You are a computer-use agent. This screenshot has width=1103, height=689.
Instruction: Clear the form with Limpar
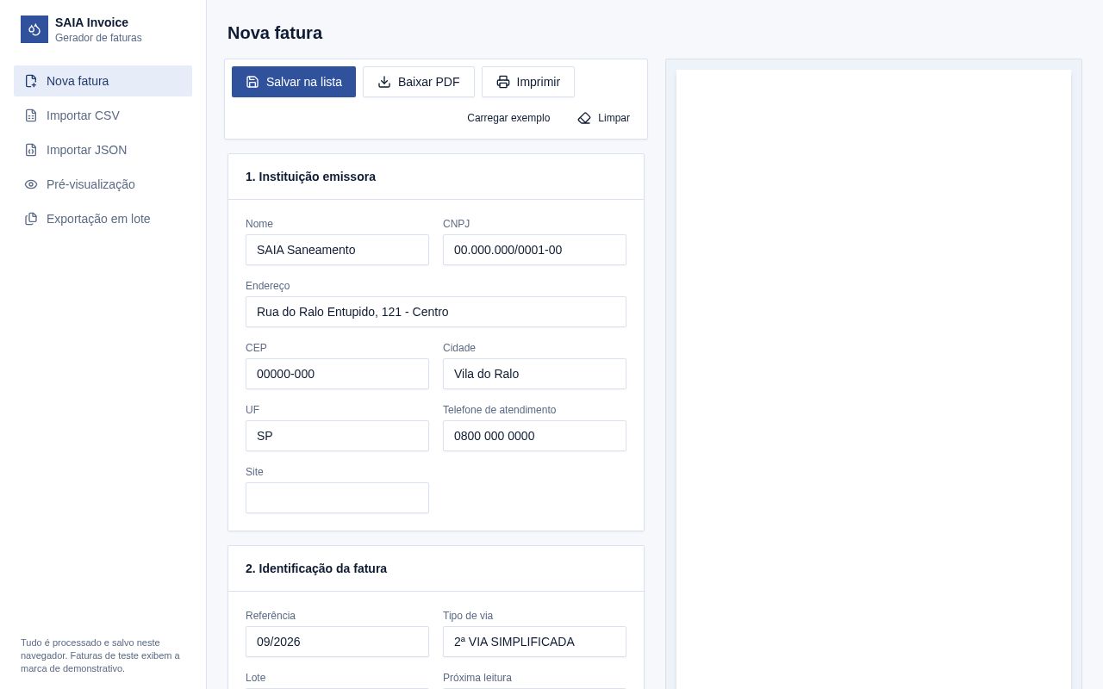[603, 118]
